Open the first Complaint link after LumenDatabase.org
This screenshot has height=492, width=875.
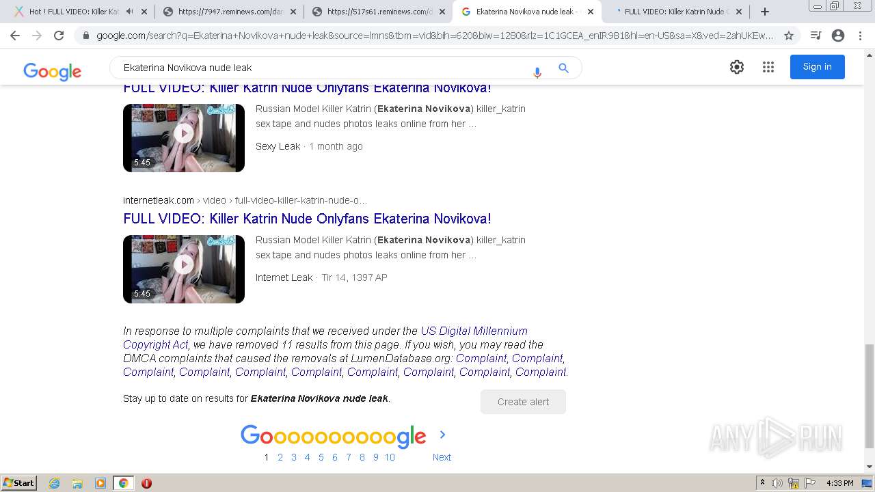pos(481,358)
